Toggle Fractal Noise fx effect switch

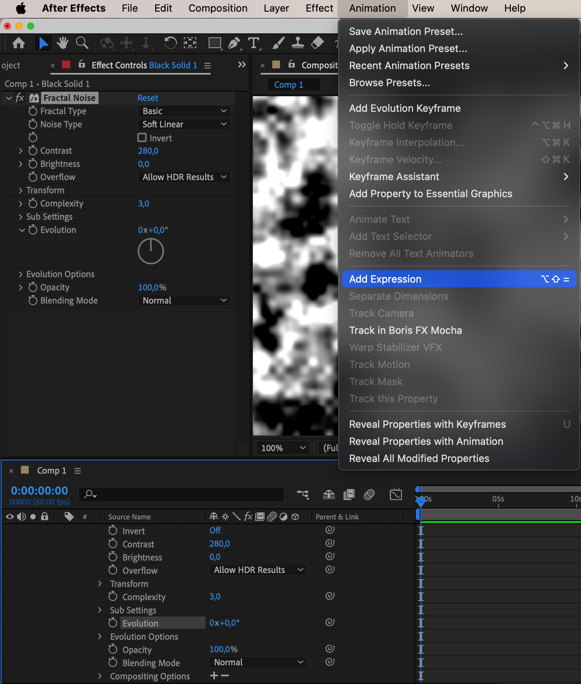[x=20, y=98]
